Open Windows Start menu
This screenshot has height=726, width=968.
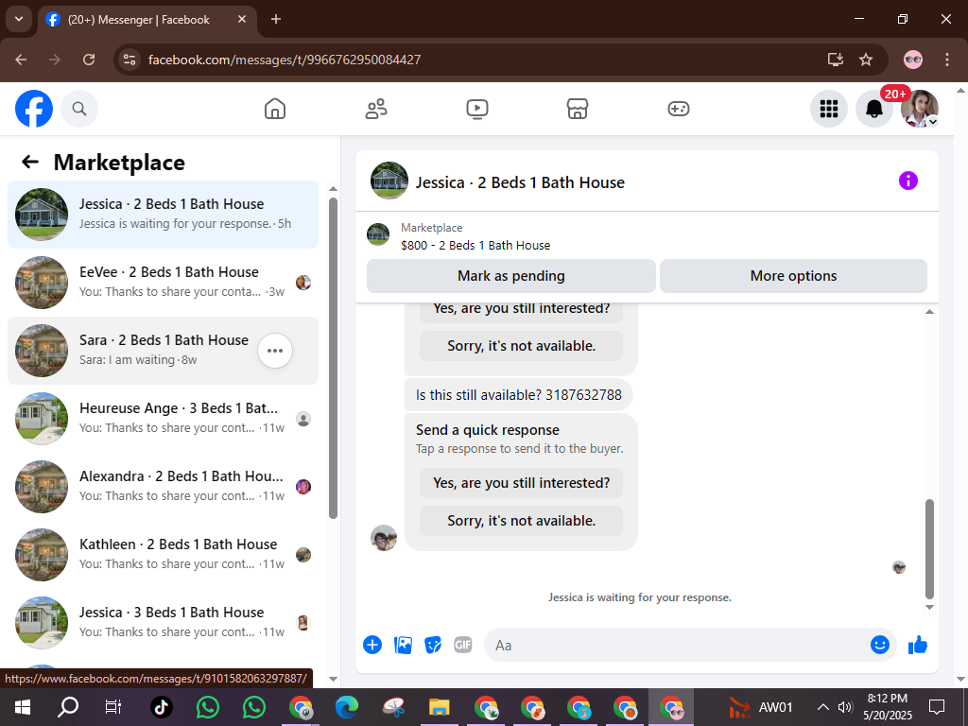point(23,707)
